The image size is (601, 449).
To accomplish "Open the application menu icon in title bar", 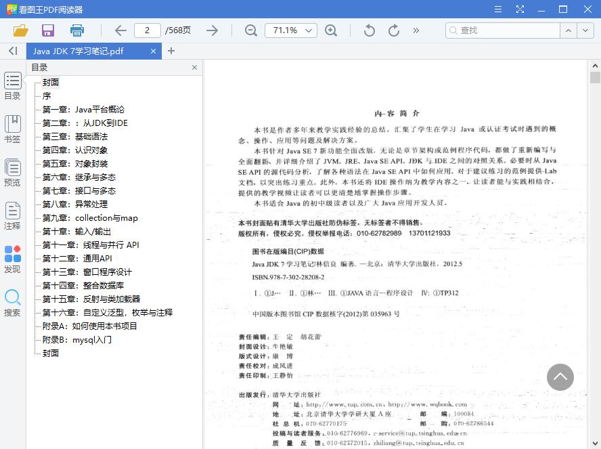I will [x=498, y=9].
